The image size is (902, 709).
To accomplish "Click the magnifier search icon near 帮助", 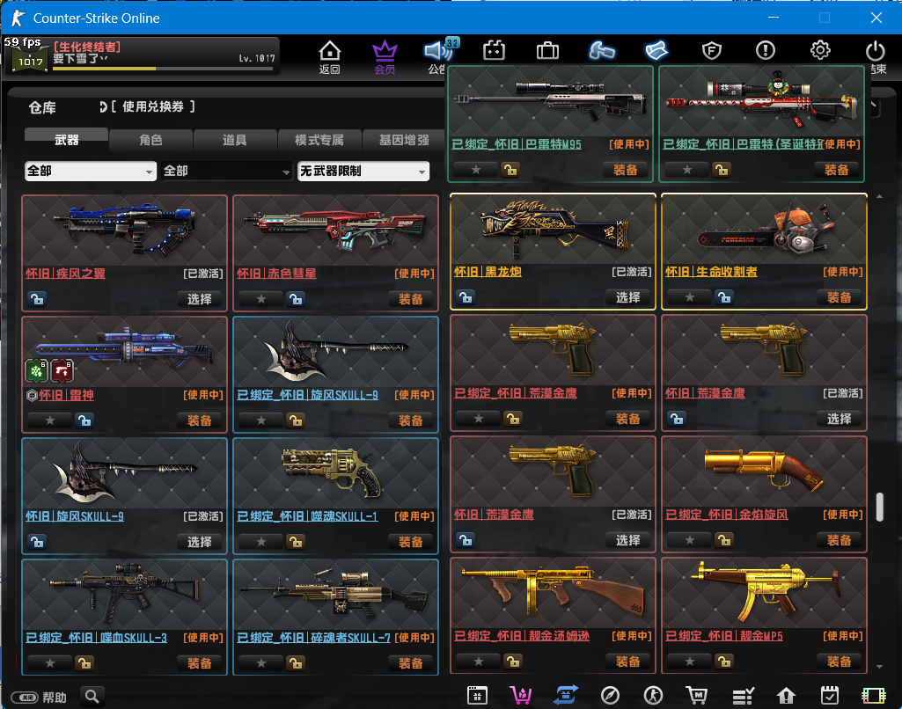I will coord(92,697).
